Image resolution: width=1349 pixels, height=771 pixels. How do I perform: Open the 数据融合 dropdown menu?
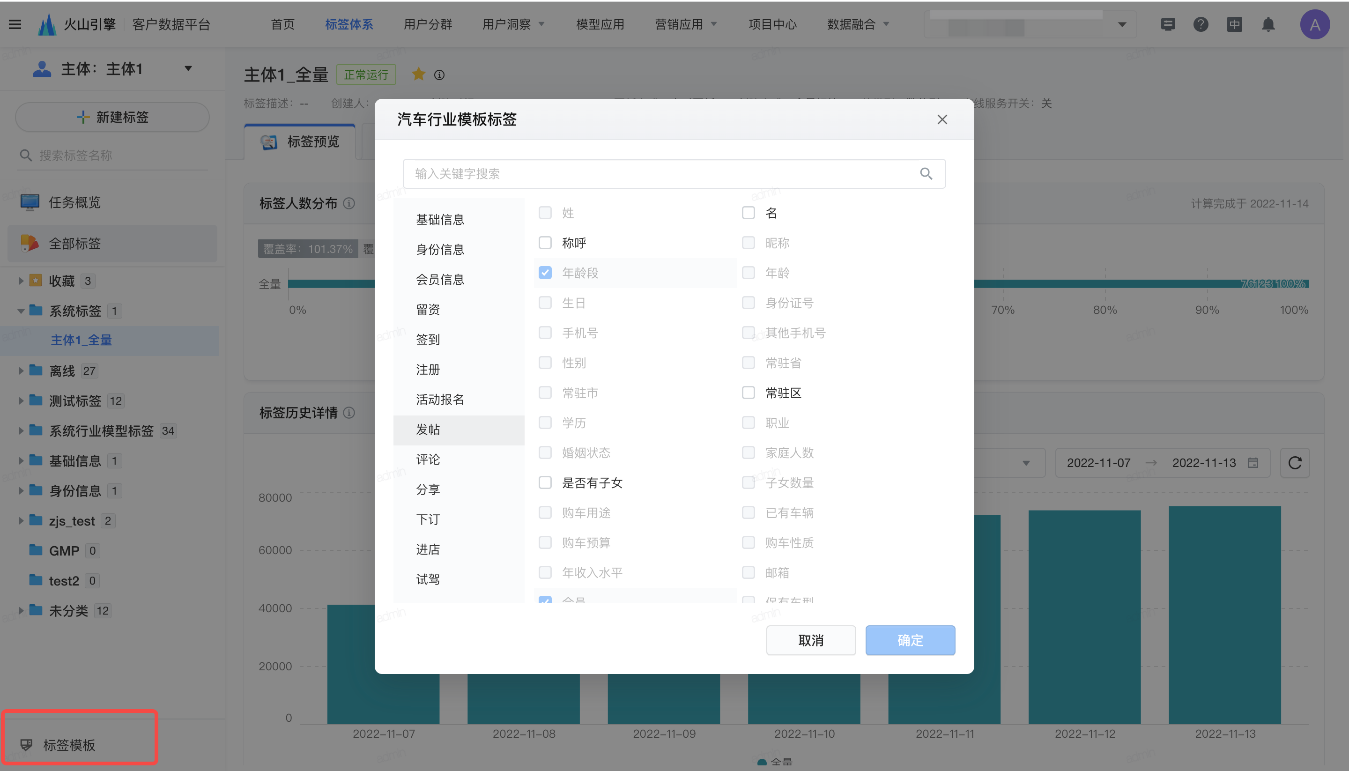pos(858,24)
